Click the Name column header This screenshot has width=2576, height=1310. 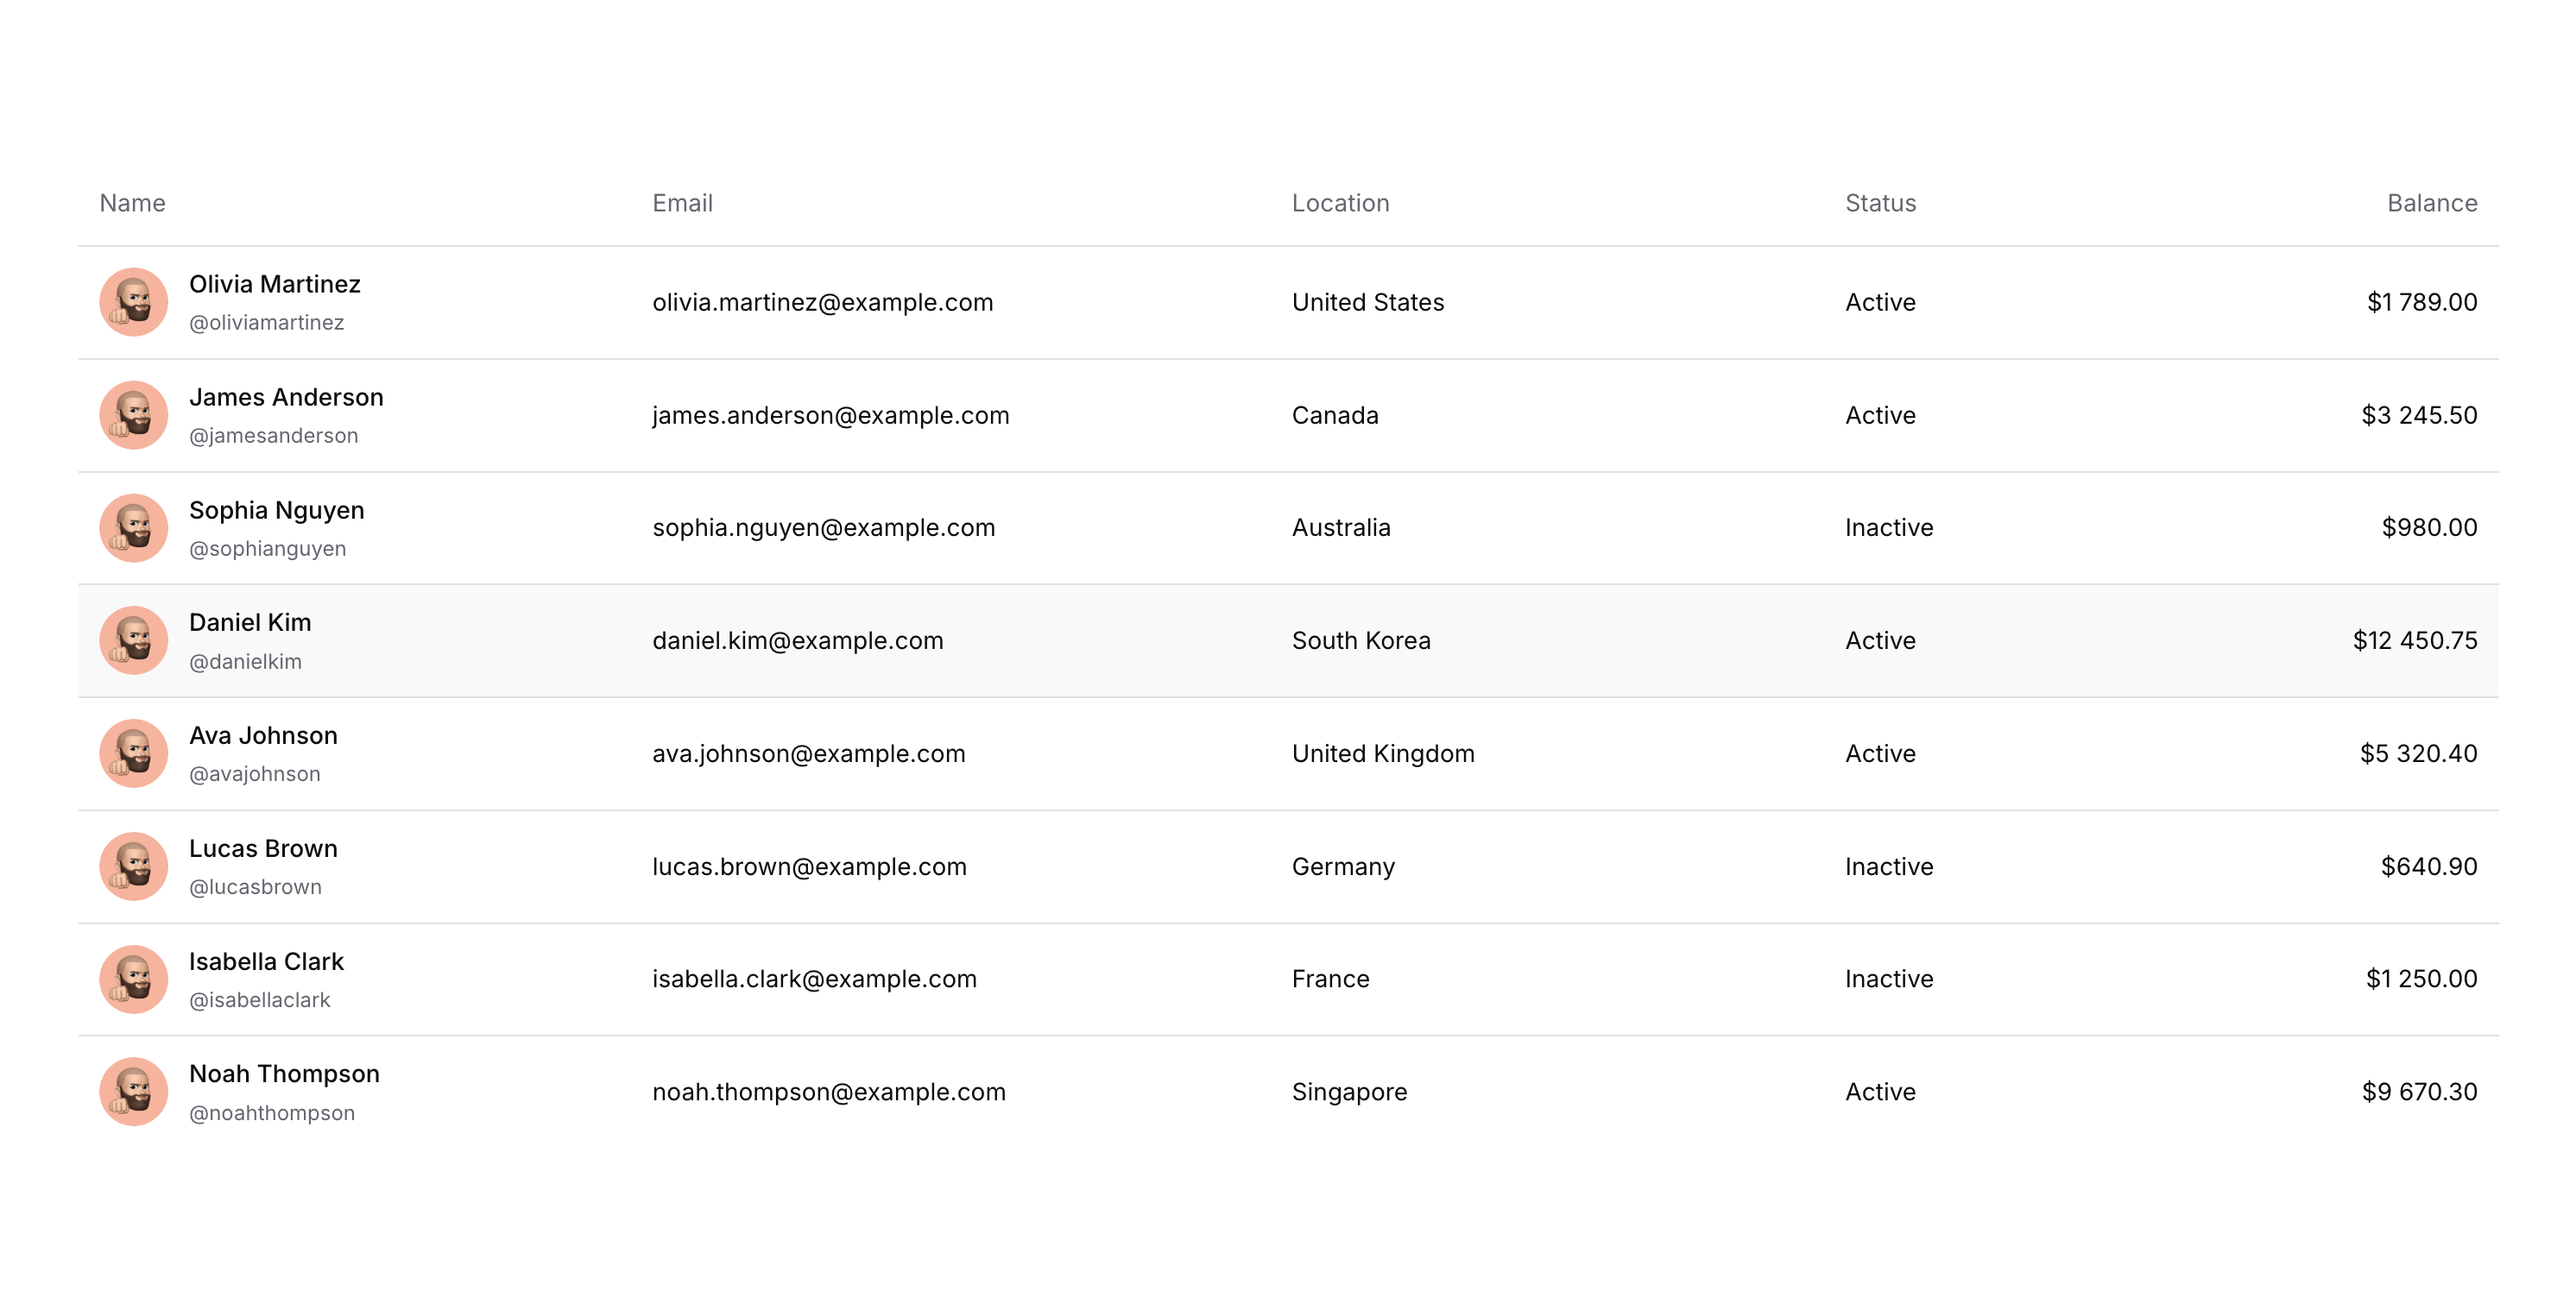click(x=132, y=203)
